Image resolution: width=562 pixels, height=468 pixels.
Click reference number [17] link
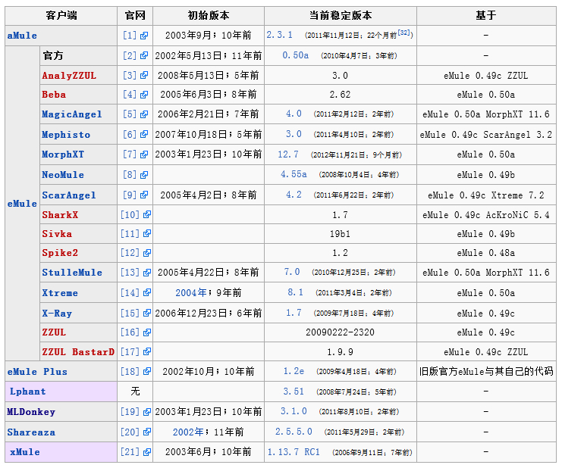(130, 351)
